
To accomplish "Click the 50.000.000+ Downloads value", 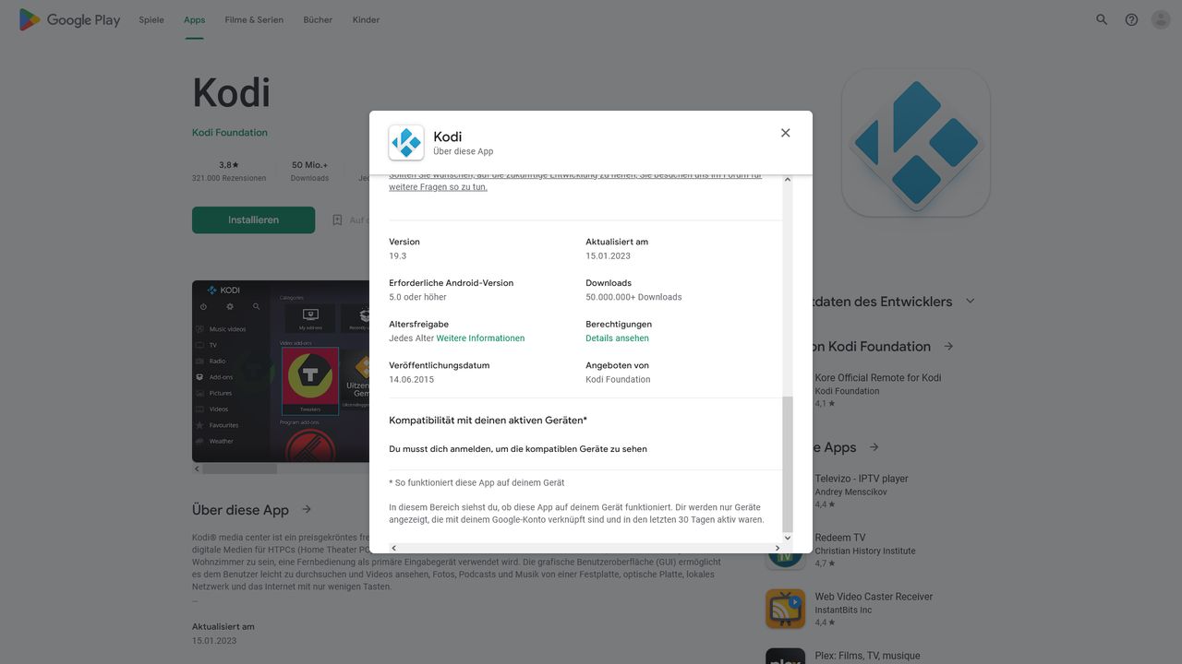I will (633, 297).
